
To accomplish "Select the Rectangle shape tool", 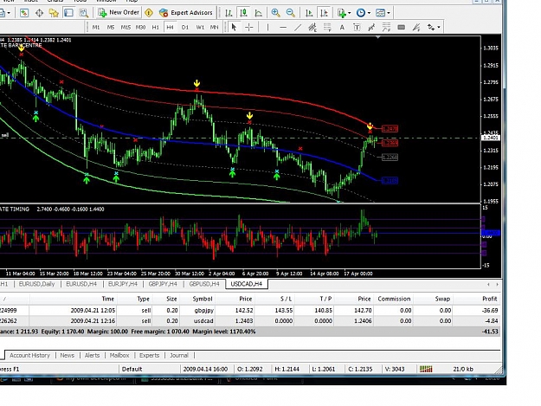I will (x=402, y=27).
